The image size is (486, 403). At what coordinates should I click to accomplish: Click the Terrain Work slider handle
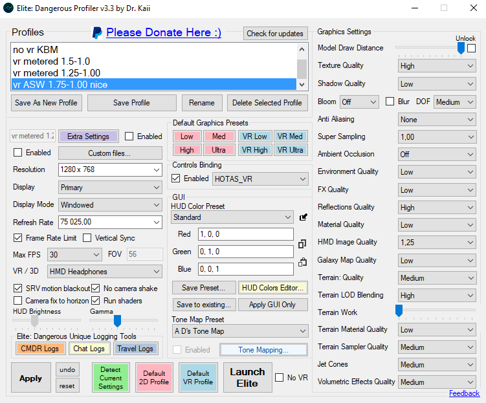tap(399, 310)
